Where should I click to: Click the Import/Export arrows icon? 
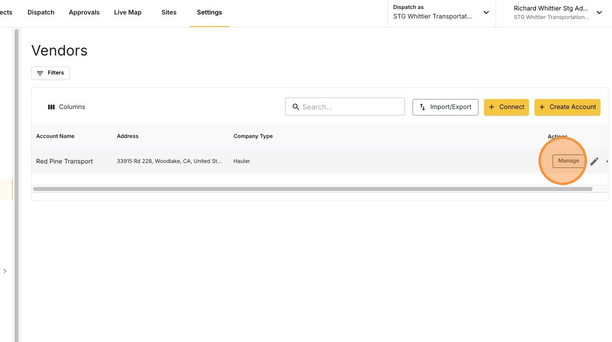point(422,107)
